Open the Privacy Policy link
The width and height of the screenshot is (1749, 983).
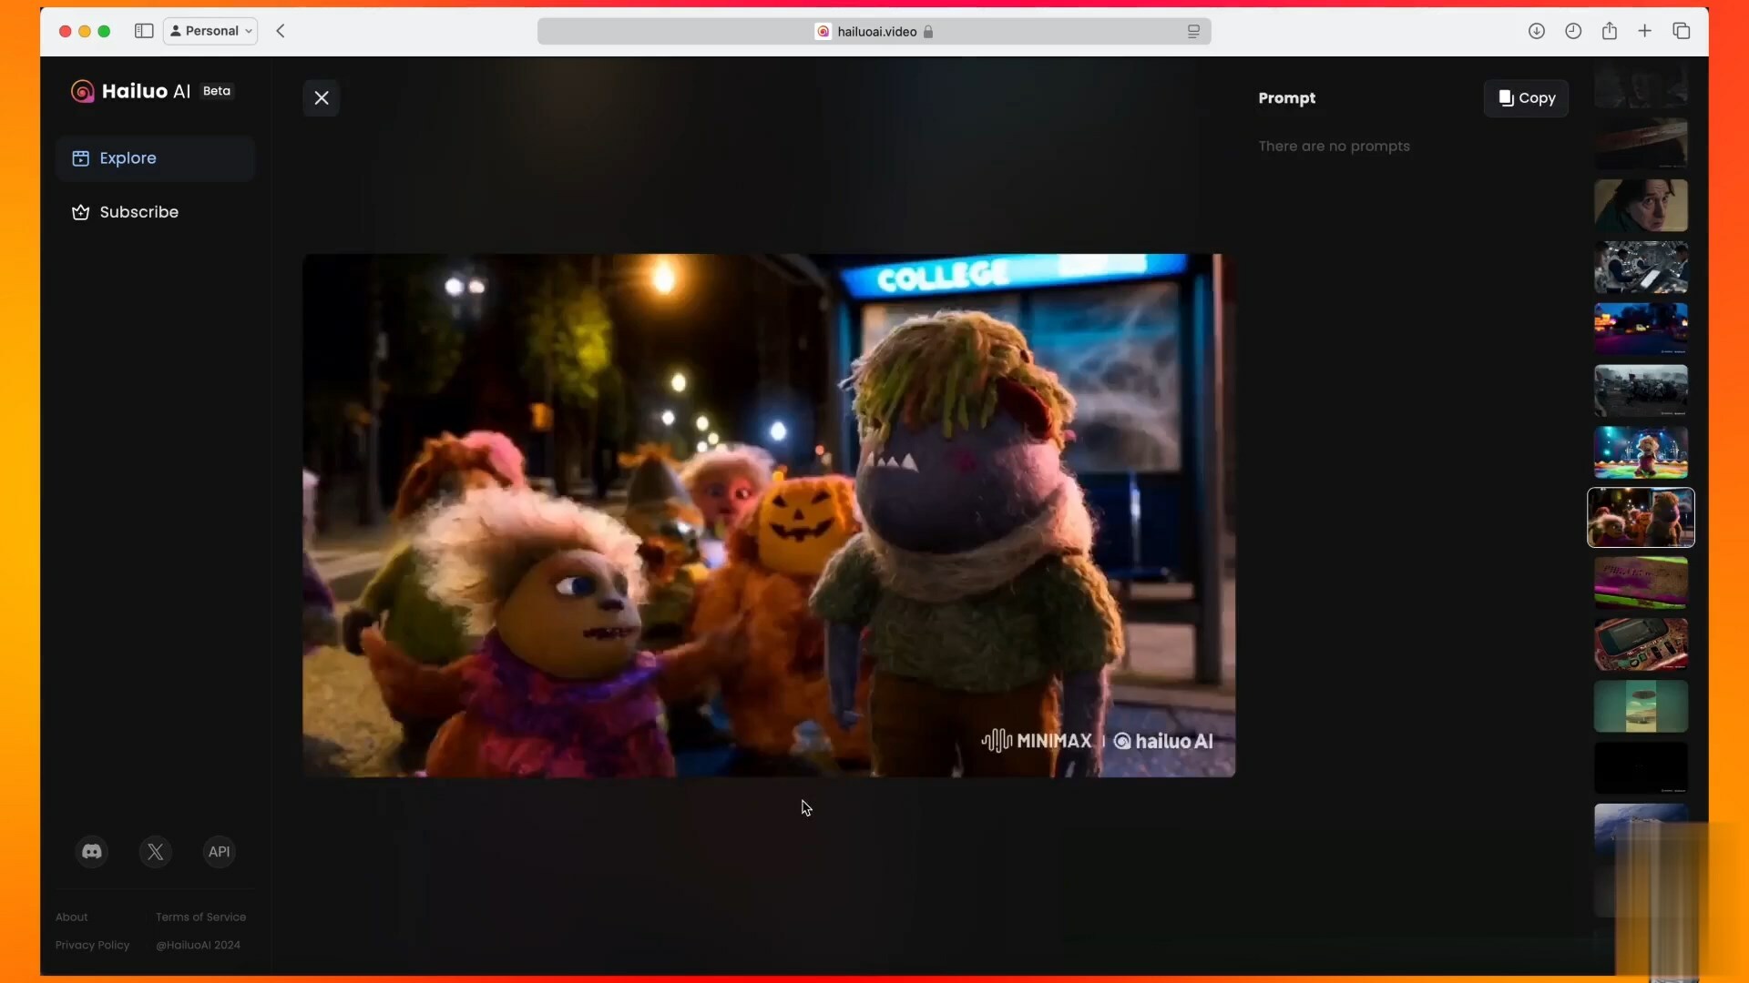pos(92,946)
